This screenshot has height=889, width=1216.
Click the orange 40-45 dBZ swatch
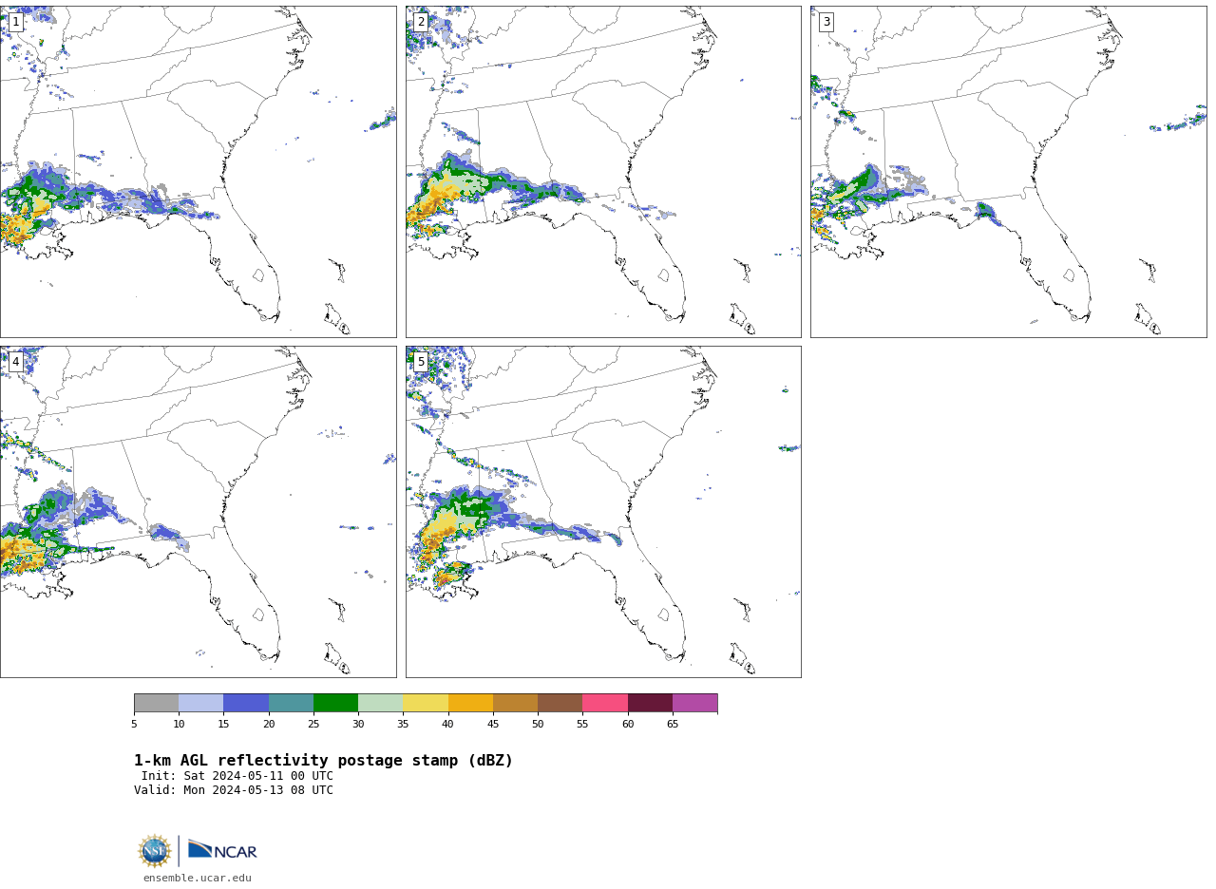[470, 703]
